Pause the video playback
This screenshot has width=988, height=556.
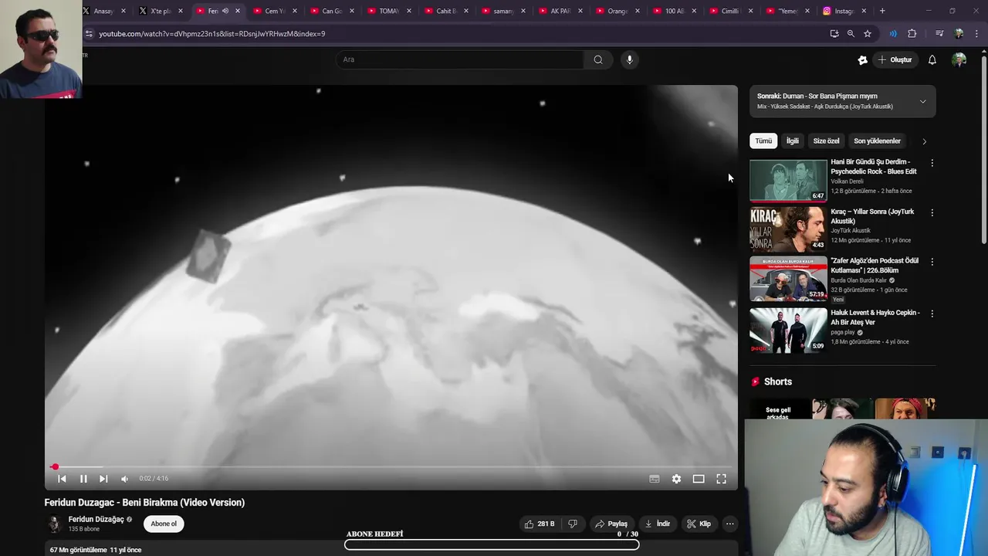pyautogui.click(x=83, y=479)
